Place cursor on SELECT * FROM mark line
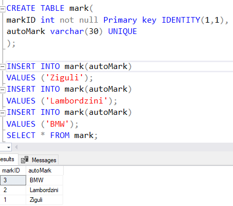Image resolution: width=233 pixels, height=206 pixels. pos(52,135)
